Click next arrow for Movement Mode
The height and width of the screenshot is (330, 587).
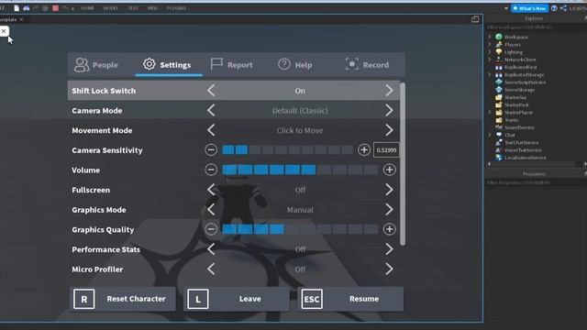[389, 130]
